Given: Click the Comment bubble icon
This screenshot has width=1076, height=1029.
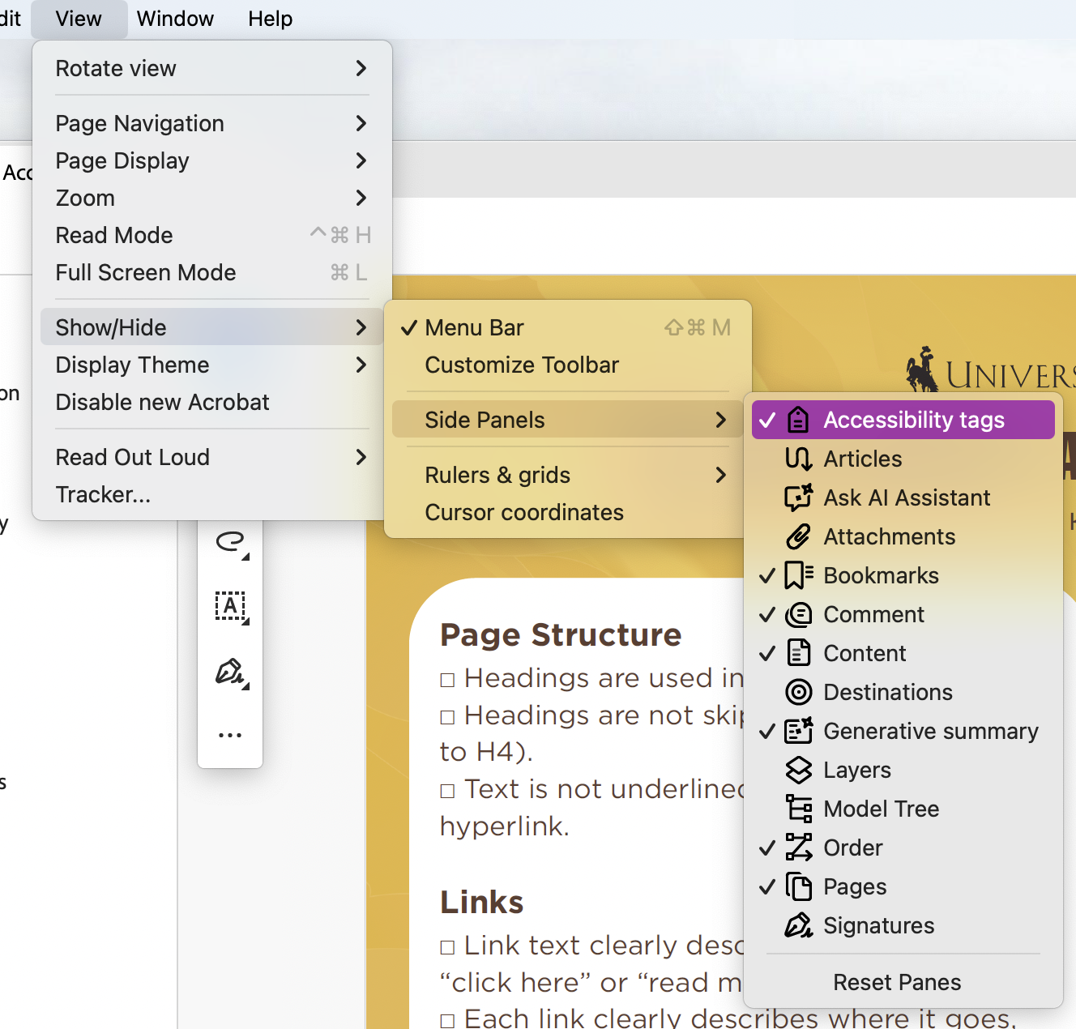Looking at the screenshot, I should 798,614.
